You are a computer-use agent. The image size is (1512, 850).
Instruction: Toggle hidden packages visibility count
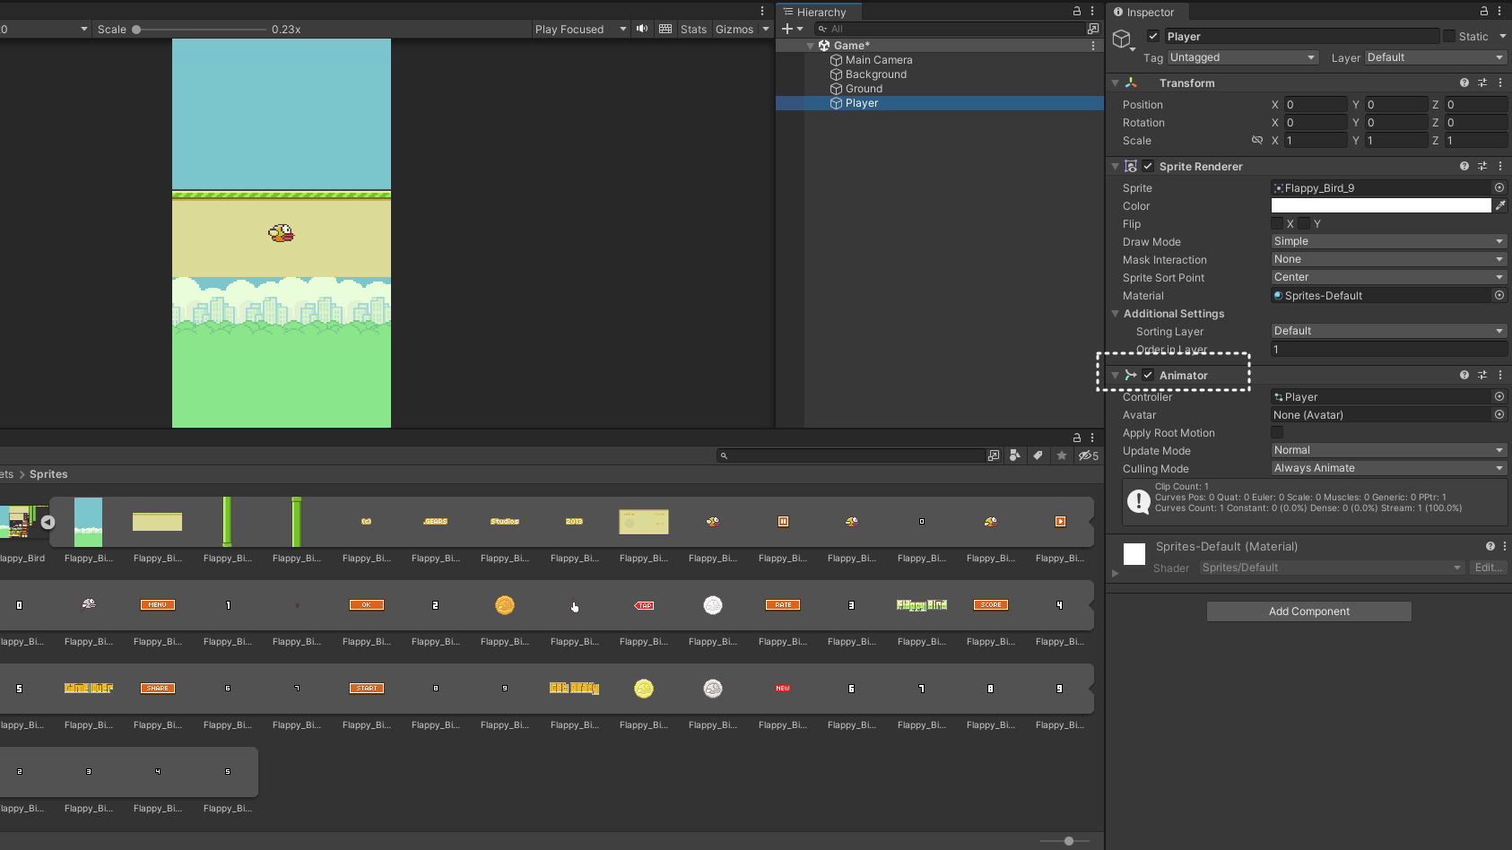click(x=1089, y=455)
